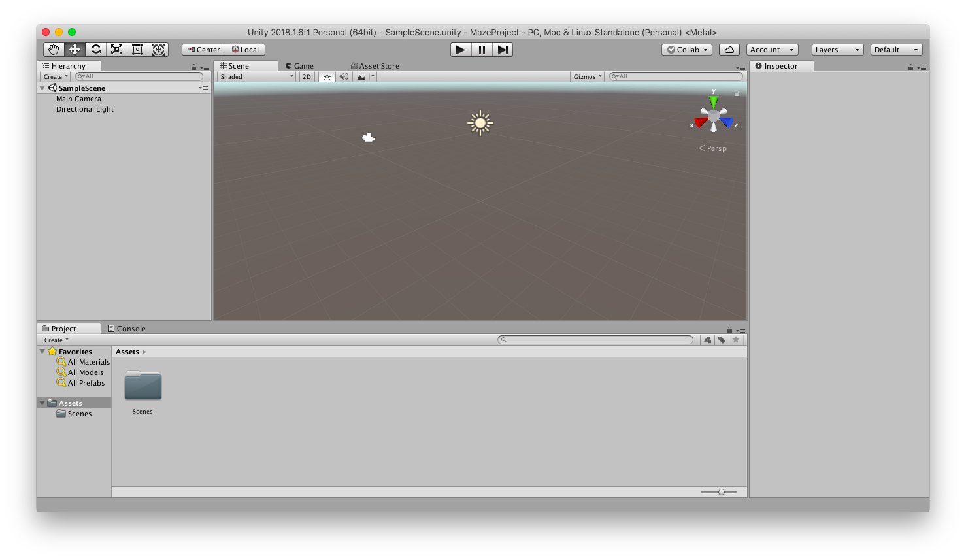This screenshot has height=560, width=966.
Task: Pause the game playback
Action: pyautogui.click(x=482, y=50)
